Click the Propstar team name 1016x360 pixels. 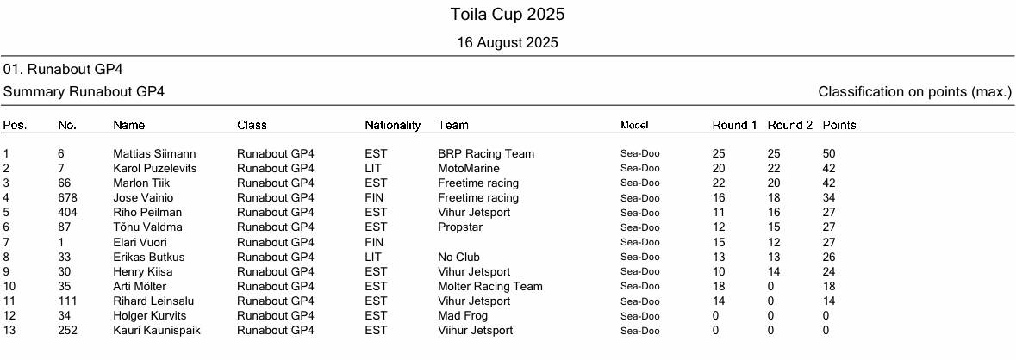pos(460,227)
